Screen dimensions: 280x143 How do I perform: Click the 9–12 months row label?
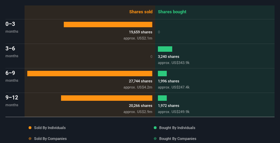coord(12,101)
